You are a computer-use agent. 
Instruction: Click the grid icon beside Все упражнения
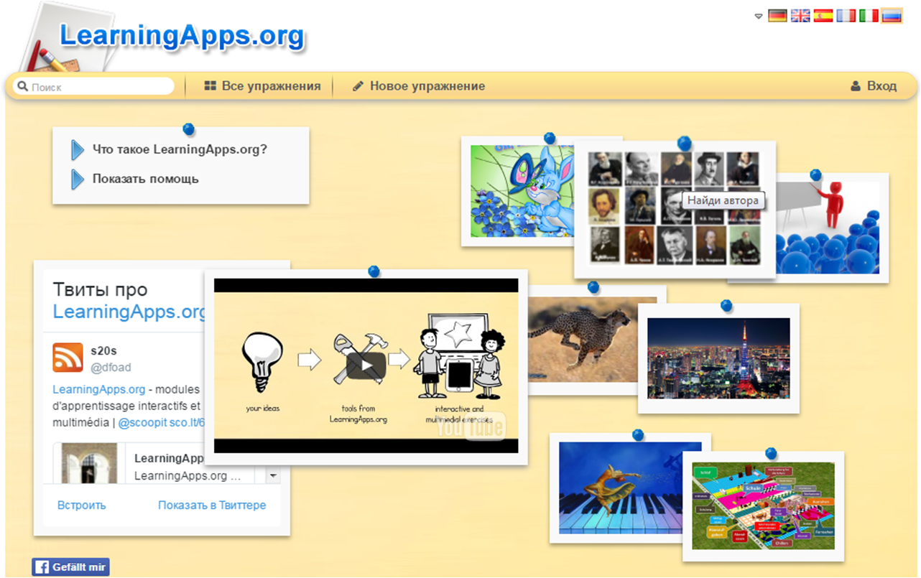(x=210, y=86)
